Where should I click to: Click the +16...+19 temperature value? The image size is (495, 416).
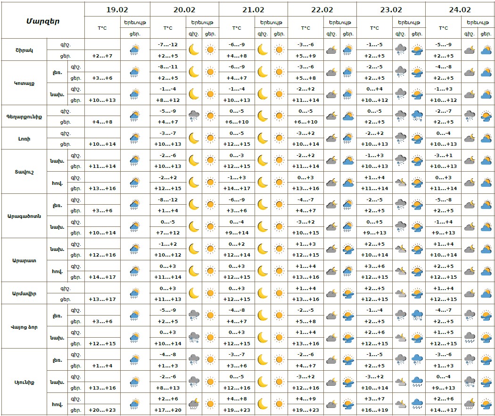click(x=374, y=410)
